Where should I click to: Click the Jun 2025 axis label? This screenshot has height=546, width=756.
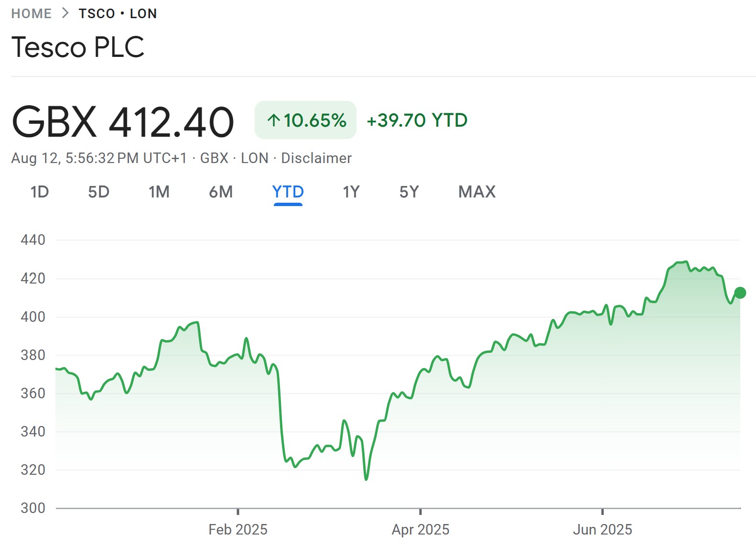point(603,530)
